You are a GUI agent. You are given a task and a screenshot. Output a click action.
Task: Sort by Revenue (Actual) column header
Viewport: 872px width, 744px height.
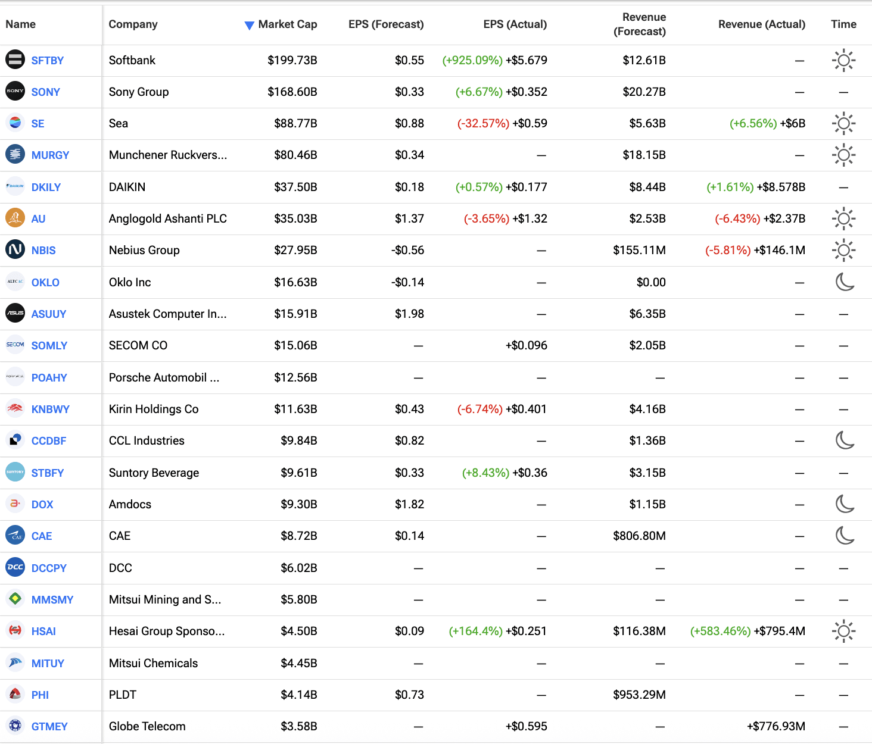761,24
